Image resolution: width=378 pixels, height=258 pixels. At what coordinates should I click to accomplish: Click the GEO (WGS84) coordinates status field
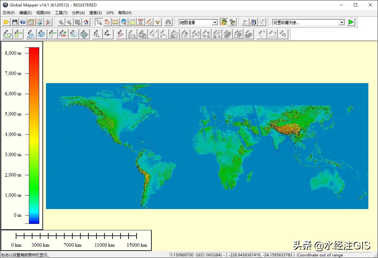(x=246, y=255)
